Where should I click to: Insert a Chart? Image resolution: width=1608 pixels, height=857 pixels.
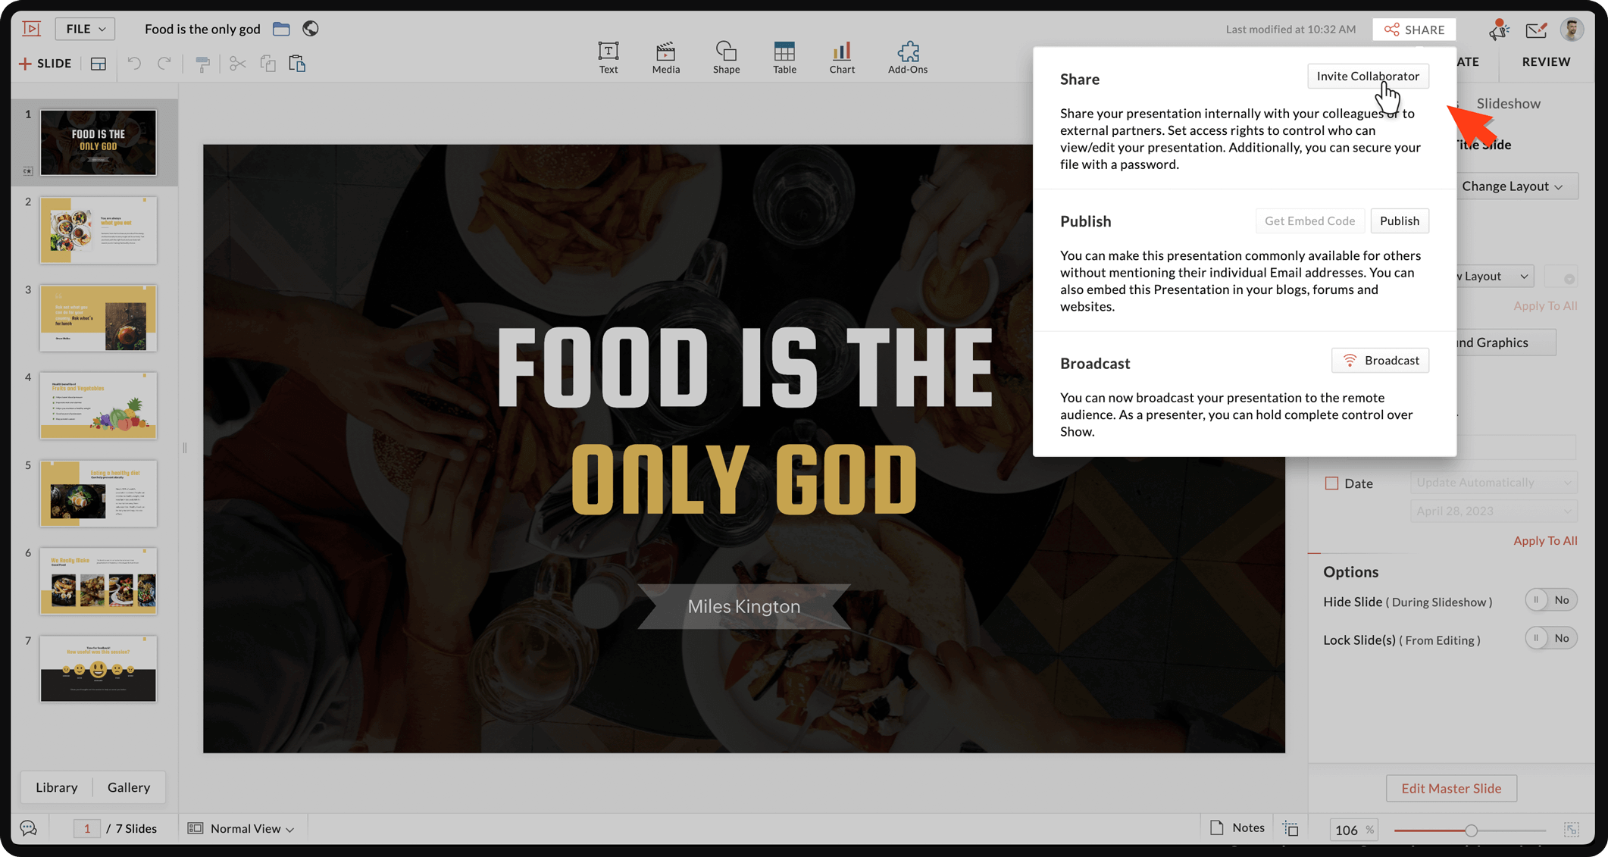842,58
